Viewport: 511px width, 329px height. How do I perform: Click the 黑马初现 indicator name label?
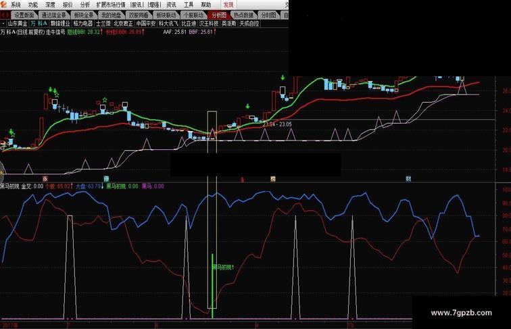pos(9,186)
